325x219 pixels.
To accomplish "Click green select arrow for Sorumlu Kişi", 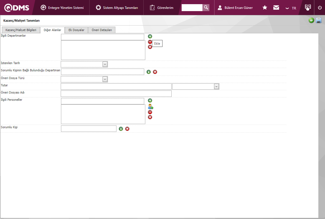I will click(x=121, y=129).
